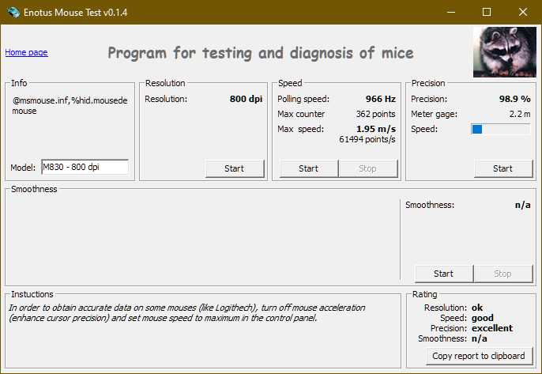The height and width of the screenshot is (374, 542).
Task: Click the 966 Hz polling speed value
Action: point(381,99)
